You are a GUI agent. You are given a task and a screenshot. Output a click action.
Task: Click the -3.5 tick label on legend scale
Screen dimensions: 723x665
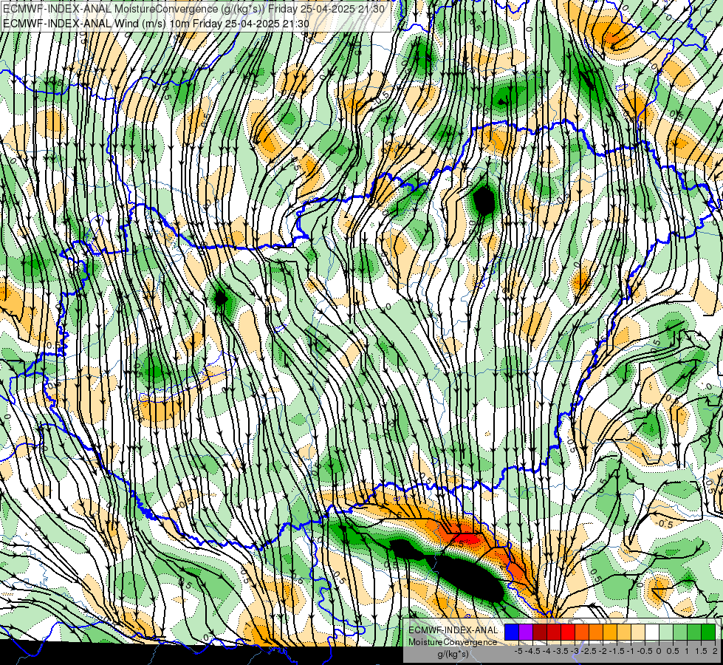pos(561,651)
